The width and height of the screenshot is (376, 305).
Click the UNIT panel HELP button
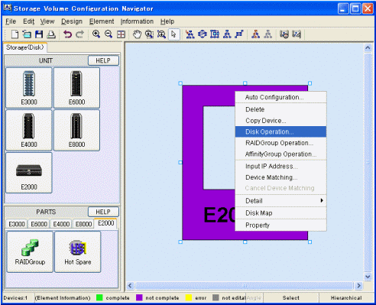point(103,60)
